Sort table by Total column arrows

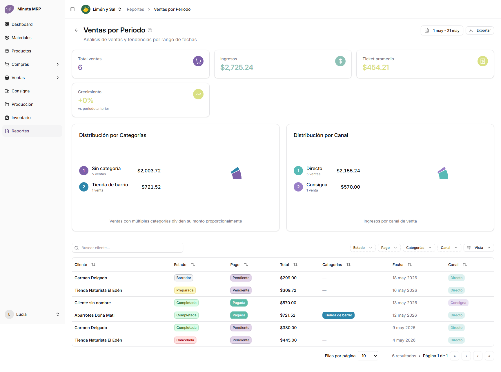pos(295,265)
